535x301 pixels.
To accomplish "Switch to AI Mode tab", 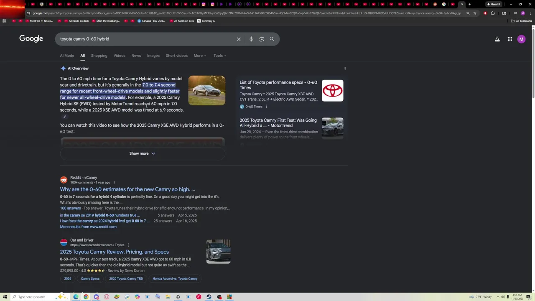I will [x=67, y=56].
